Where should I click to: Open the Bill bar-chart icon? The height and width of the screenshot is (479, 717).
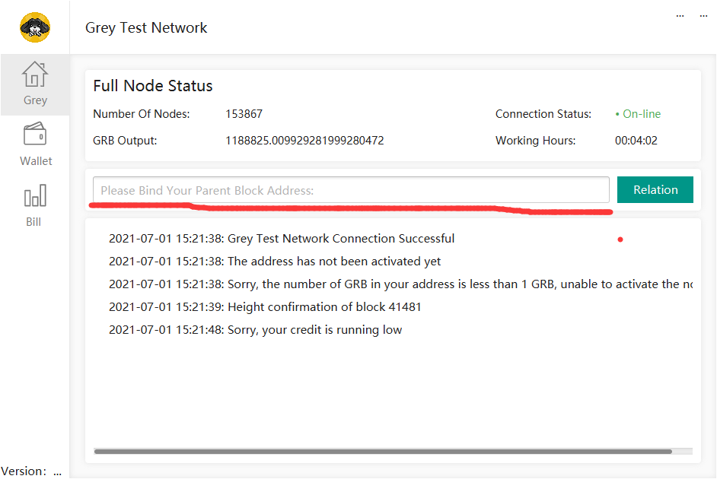35,196
